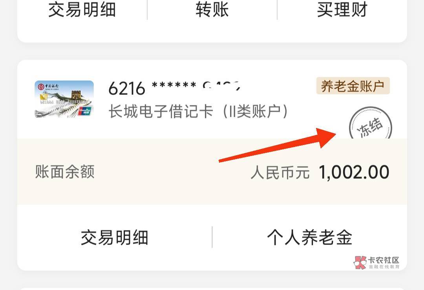Viewport: 424px width, 290px height.
Task: Tap the 养老金账户 badge
Action: pyautogui.click(x=353, y=86)
